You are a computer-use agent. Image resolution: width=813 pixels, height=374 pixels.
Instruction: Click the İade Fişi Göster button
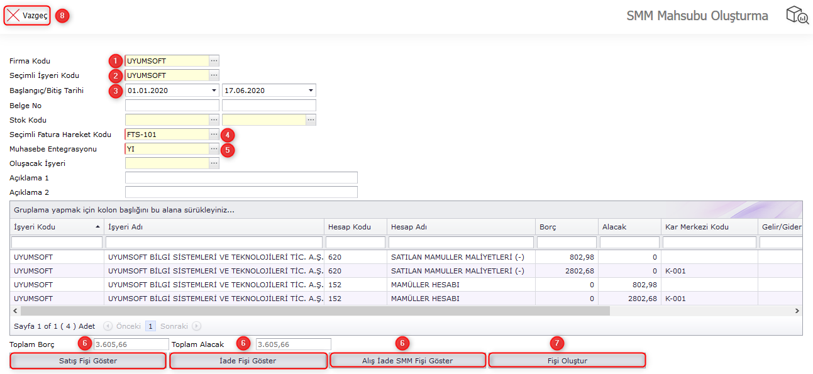(x=248, y=360)
